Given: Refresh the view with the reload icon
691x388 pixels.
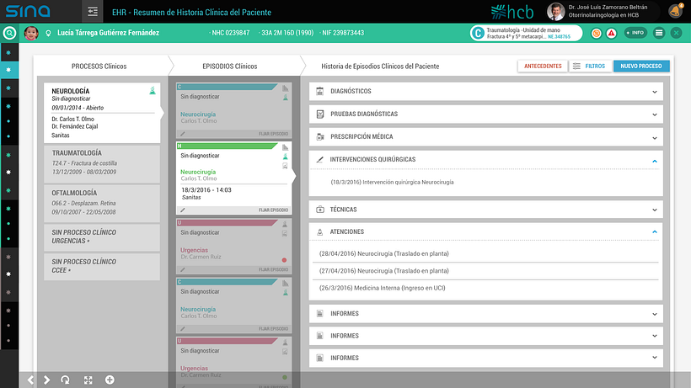Looking at the screenshot, I should [65, 380].
